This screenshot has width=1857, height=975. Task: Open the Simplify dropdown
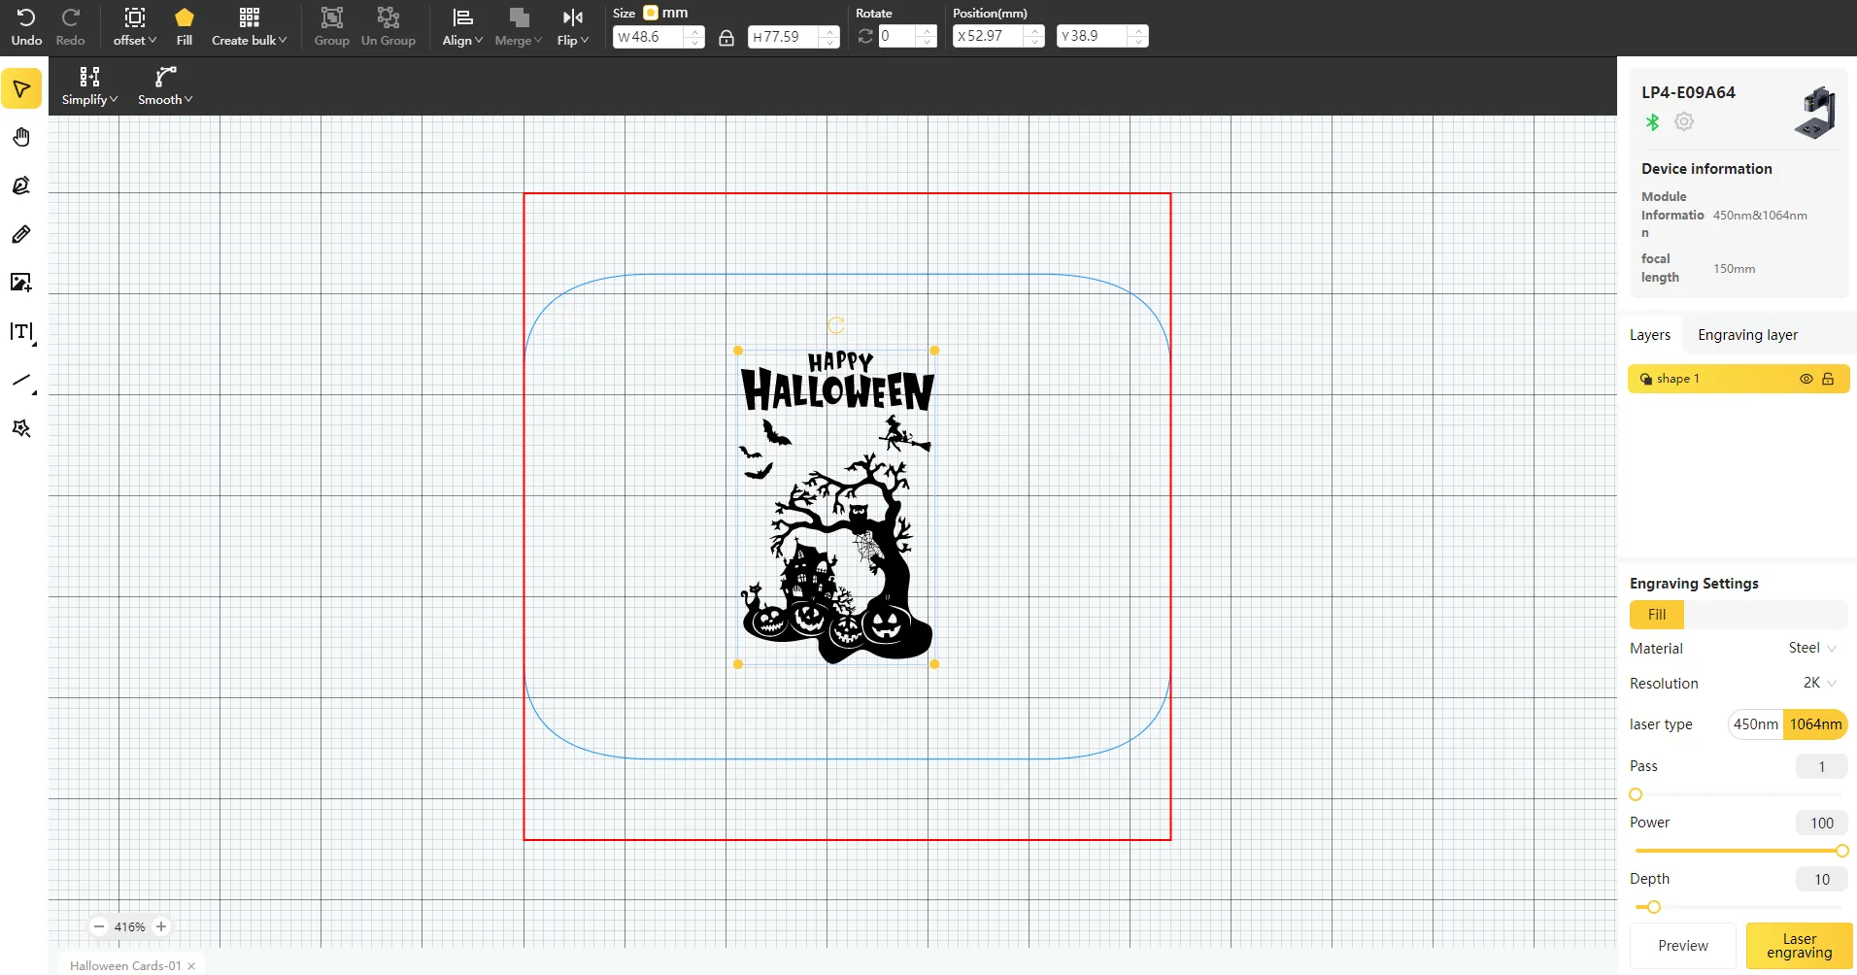[89, 86]
